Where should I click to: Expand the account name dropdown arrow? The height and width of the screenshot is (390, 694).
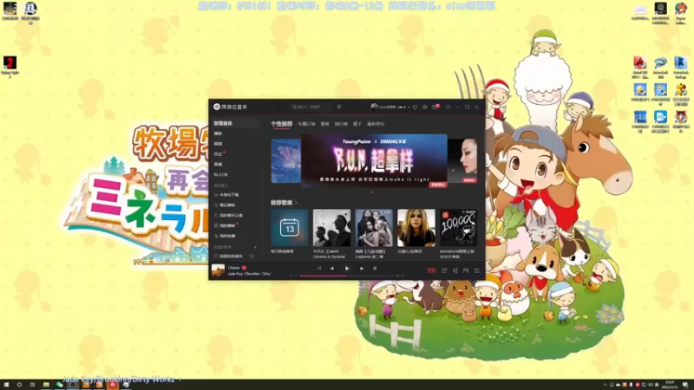tap(409, 107)
